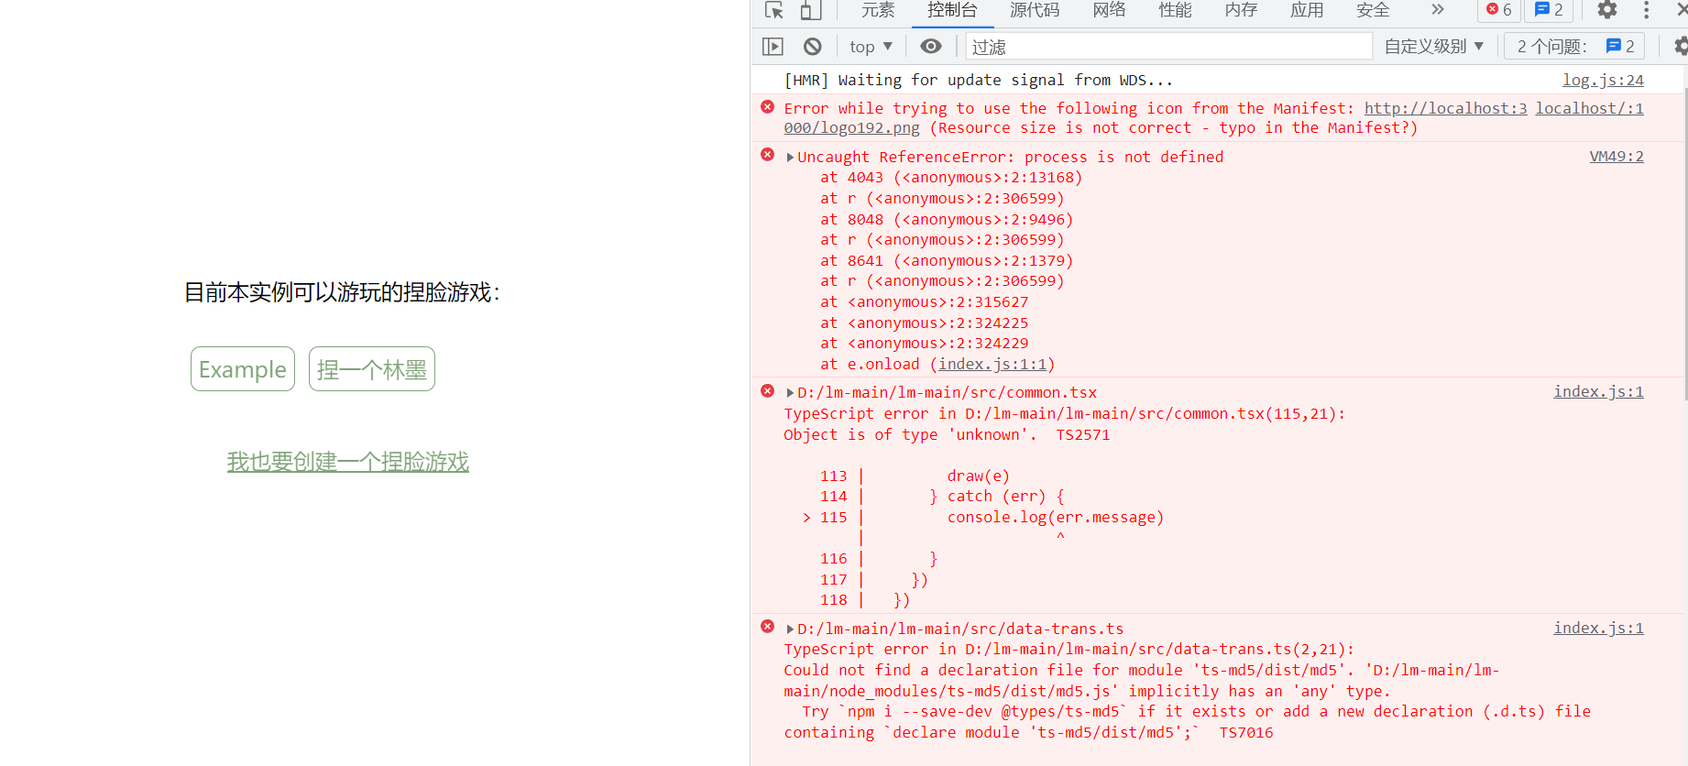
Task: Open the 我也要创建一个捏脸游戏 link
Action: 348,462
